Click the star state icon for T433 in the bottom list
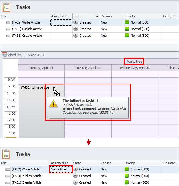The height and width of the screenshot is (186, 179). click(75, 176)
